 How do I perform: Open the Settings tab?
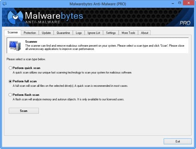click(x=111, y=33)
